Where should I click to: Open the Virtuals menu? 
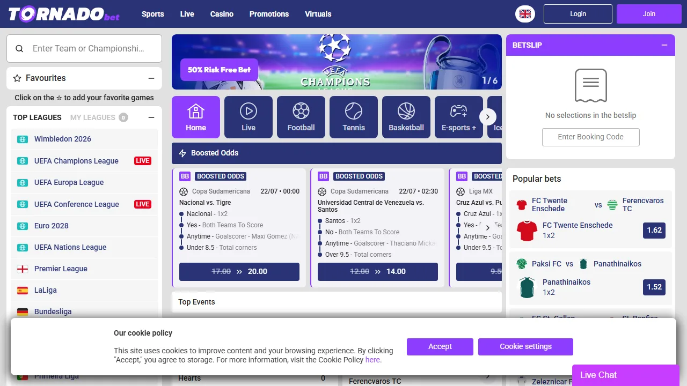tap(318, 14)
